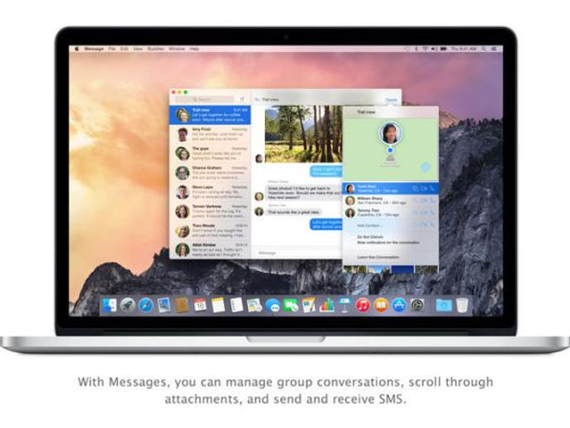
Task: Click the menu bar clock
Action: (x=463, y=49)
